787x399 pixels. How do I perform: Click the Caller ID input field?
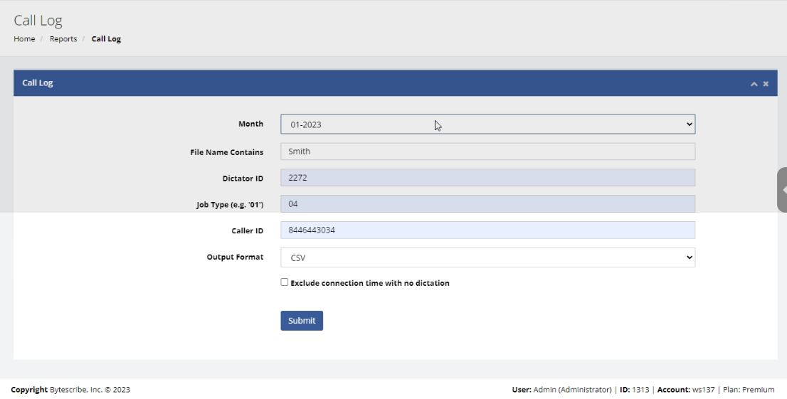tap(487, 230)
